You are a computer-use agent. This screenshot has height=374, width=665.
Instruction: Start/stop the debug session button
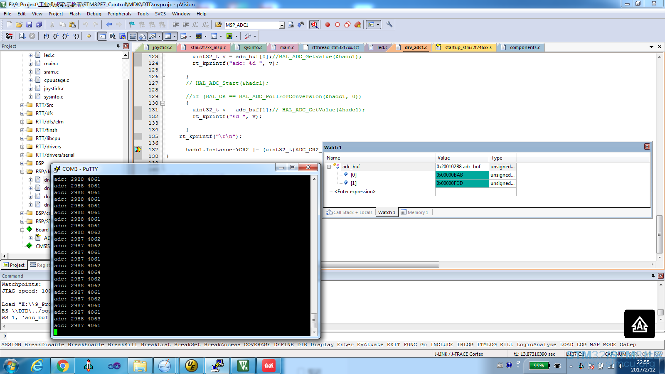315,25
